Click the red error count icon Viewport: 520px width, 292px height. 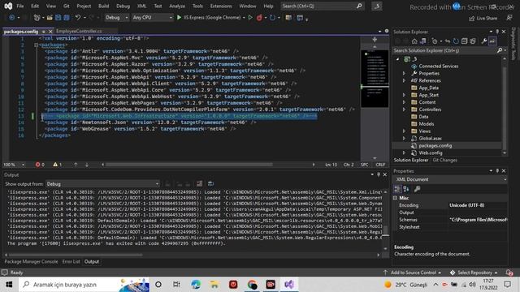37,165
